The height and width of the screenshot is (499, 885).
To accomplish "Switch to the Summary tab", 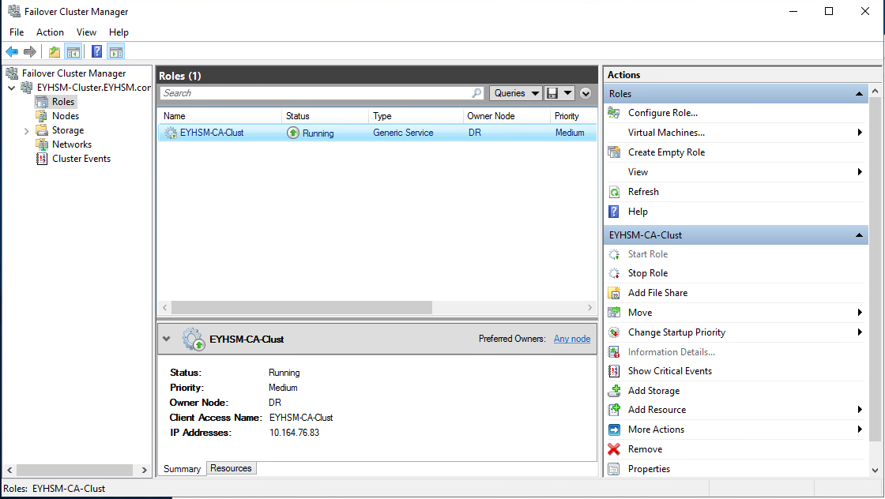I will pos(182,468).
